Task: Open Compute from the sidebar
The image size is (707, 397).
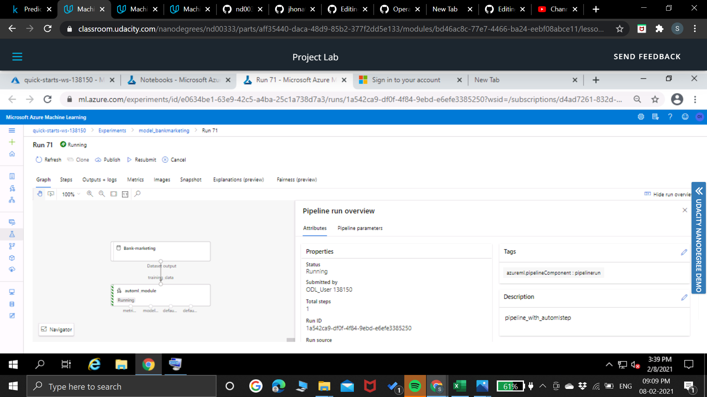Action: [12, 292]
